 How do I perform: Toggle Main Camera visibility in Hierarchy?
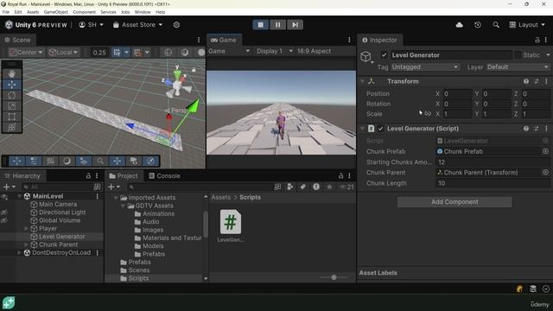pyautogui.click(x=4, y=204)
